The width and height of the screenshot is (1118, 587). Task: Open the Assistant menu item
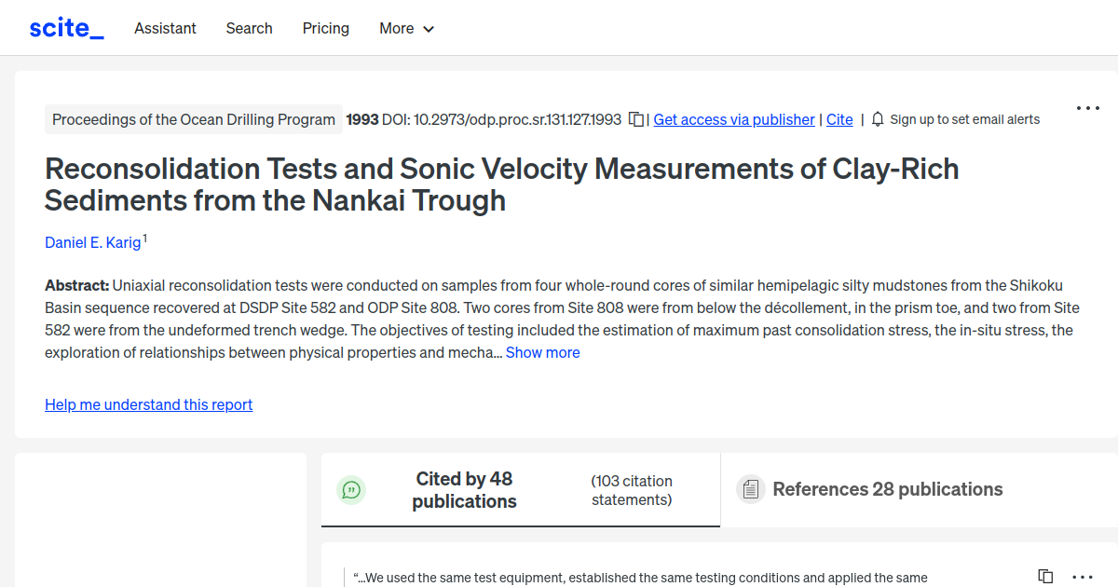tap(165, 29)
